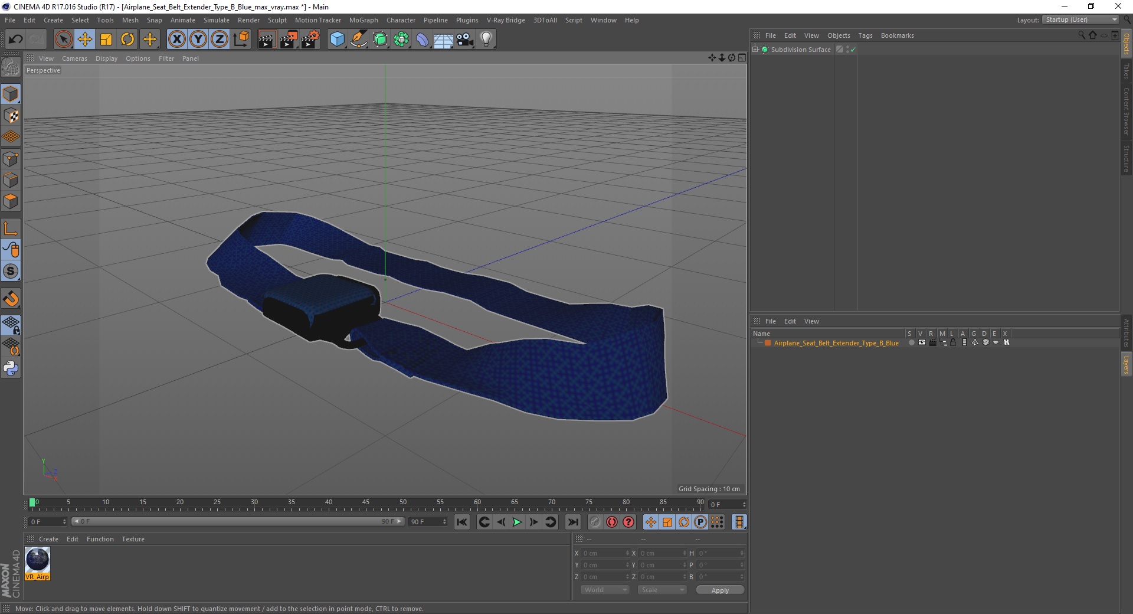Toggle the coordinate system icon
The width and height of the screenshot is (1133, 614).
[241, 40]
